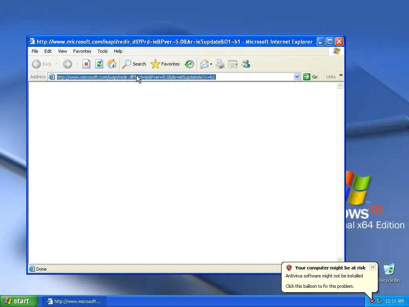Click the page icon in address bar

[52, 77]
